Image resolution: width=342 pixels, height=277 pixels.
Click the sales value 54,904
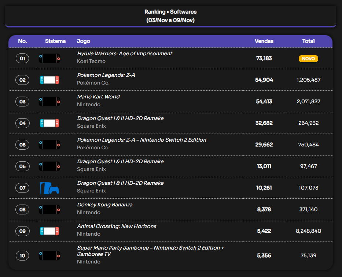point(264,80)
